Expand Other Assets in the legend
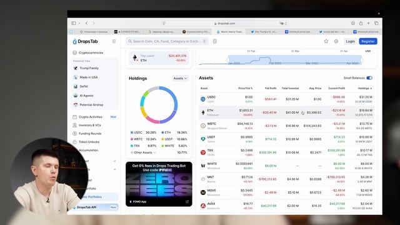400x225 pixels. (143, 152)
